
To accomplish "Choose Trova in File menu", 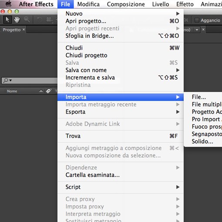I will pyautogui.click(x=121, y=136).
